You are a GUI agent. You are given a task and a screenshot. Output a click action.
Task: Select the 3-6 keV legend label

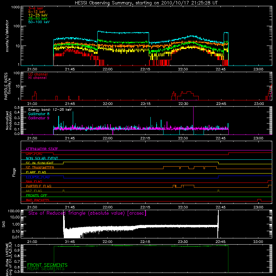tap(36, 8)
